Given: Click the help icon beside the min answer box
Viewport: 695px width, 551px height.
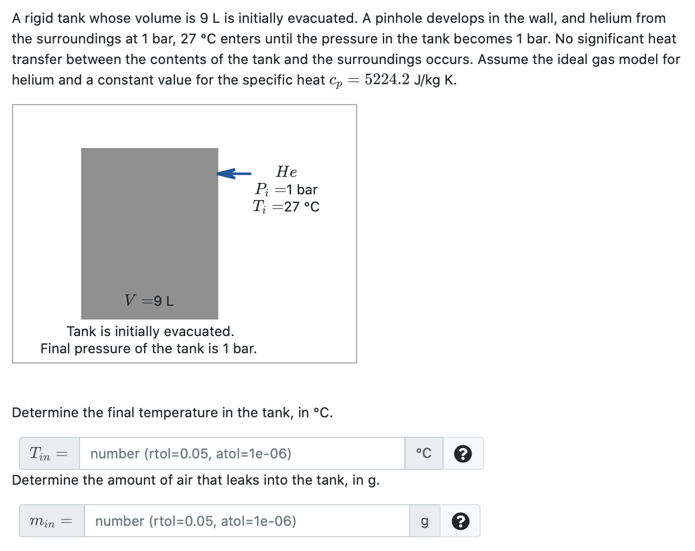Looking at the screenshot, I should click(460, 521).
